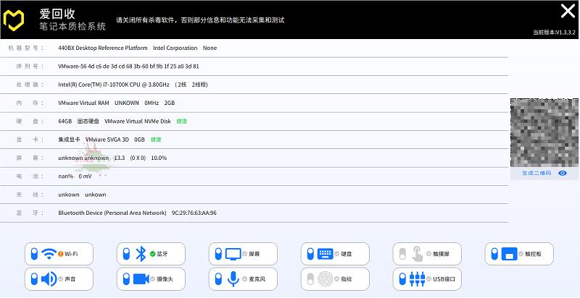Click the 生成二维码 generate QR code button
This screenshot has height=298, width=580.
[x=536, y=174]
